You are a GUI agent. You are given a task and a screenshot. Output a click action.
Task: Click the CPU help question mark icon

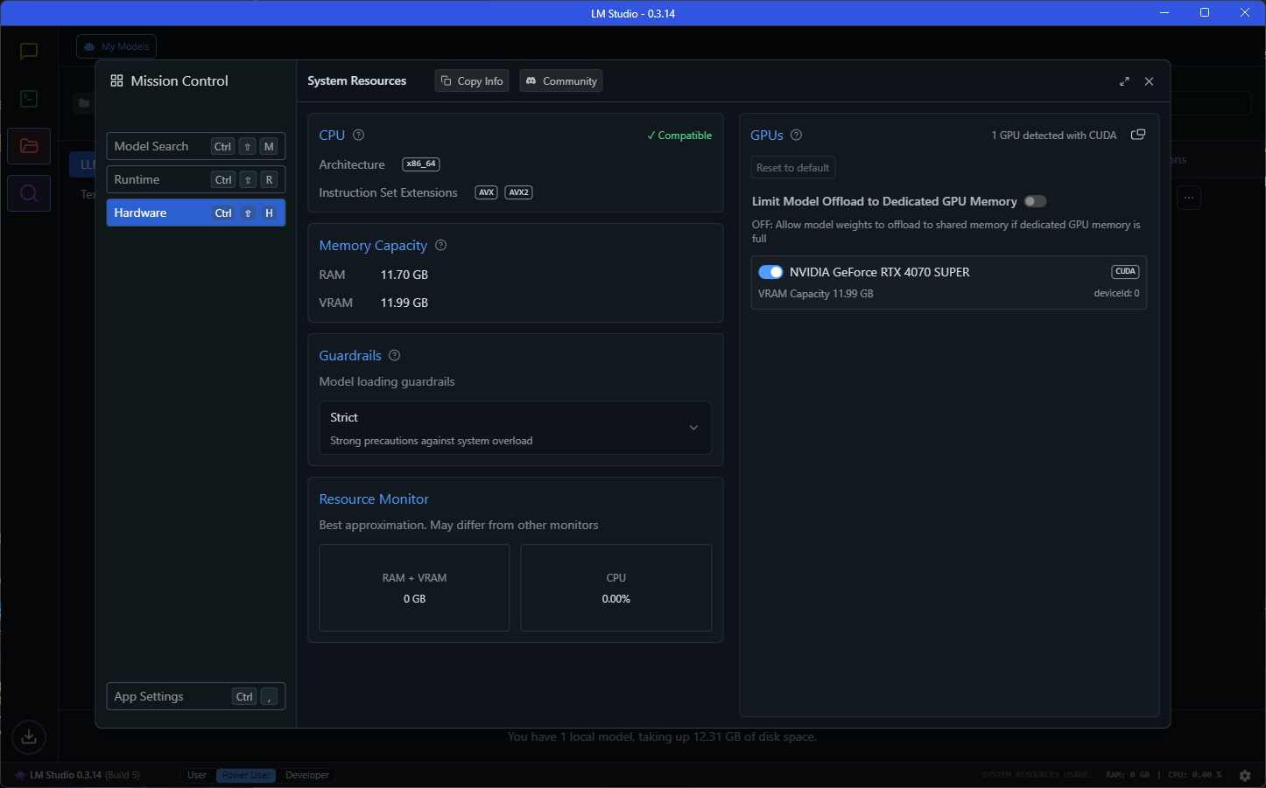point(358,135)
